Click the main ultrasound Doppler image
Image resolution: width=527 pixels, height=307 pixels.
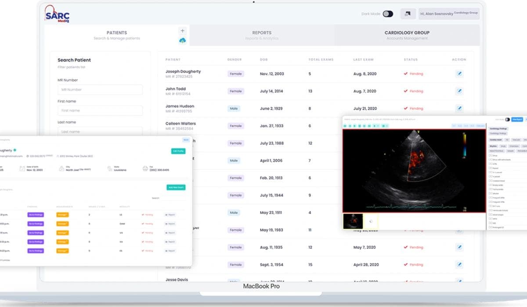(414, 171)
